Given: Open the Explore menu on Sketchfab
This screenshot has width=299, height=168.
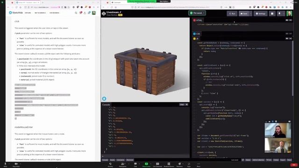Looking at the screenshot, I should pyautogui.click(x=28, y=13).
